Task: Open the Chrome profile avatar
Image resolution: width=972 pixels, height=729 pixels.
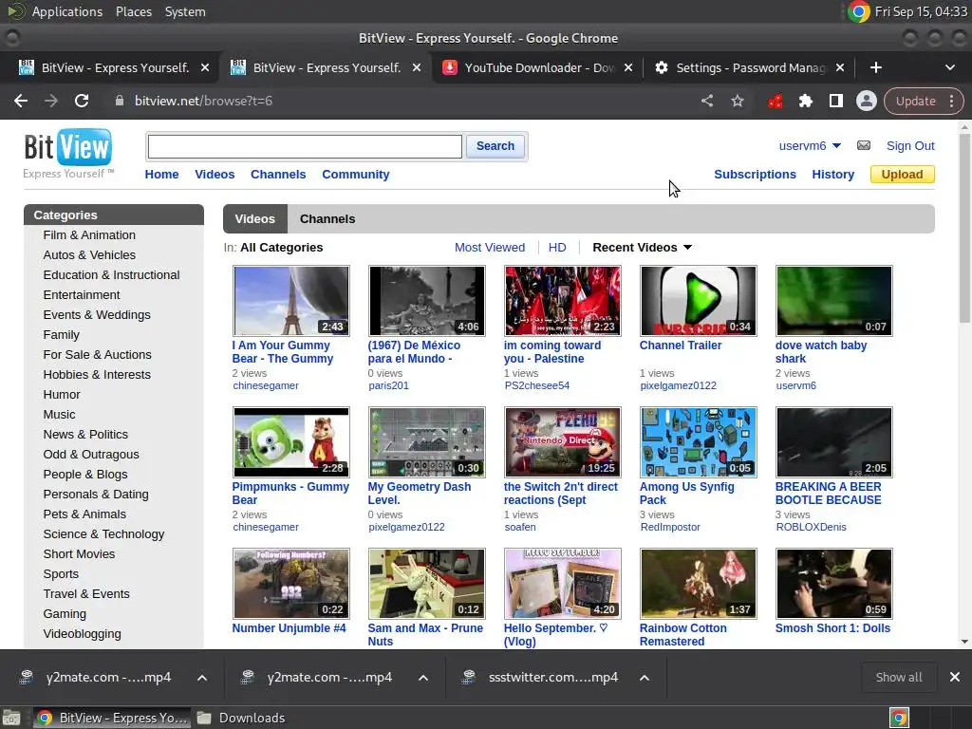Action: [x=866, y=101]
